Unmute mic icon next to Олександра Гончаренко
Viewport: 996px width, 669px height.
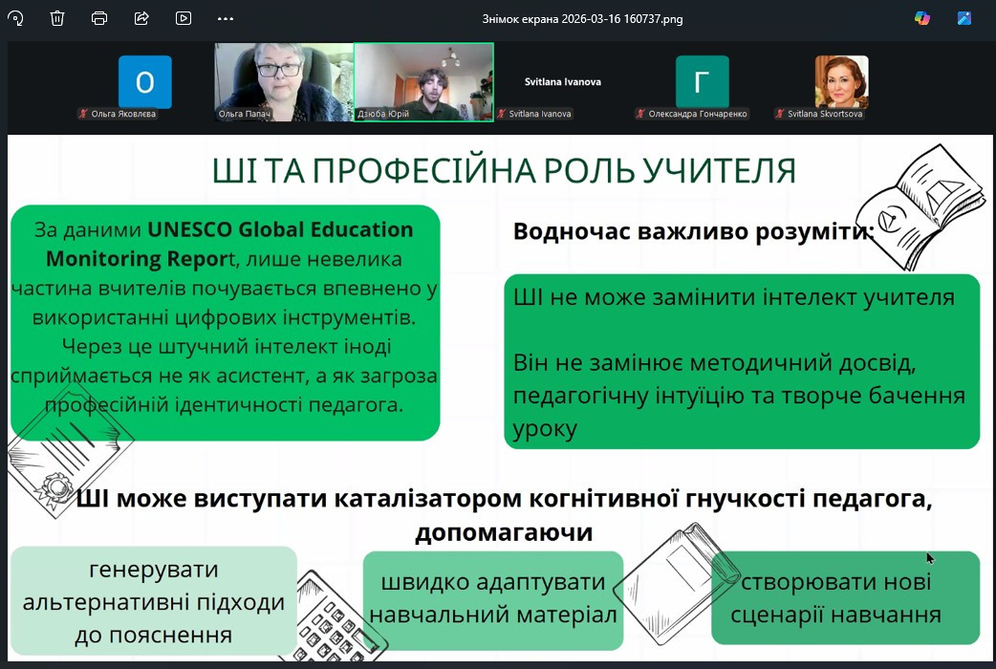tap(640, 114)
